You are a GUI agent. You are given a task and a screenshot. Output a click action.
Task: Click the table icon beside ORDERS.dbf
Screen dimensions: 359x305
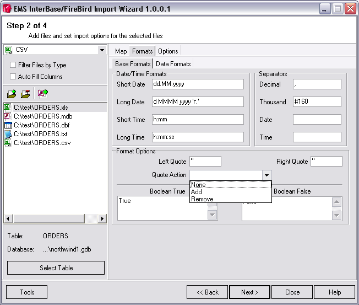click(8, 125)
